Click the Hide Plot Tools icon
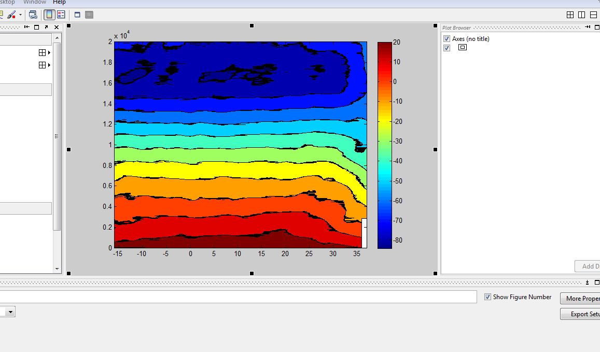This screenshot has width=600, height=352. tap(77, 15)
